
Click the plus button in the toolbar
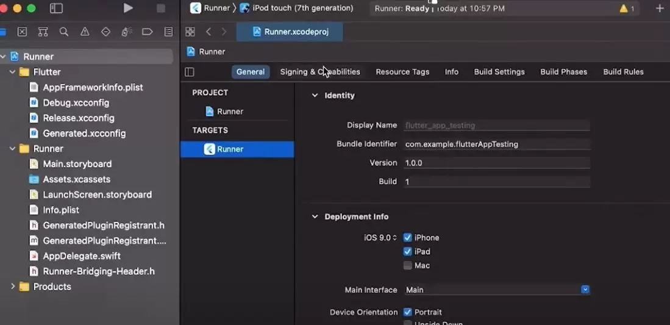tap(659, 9)
